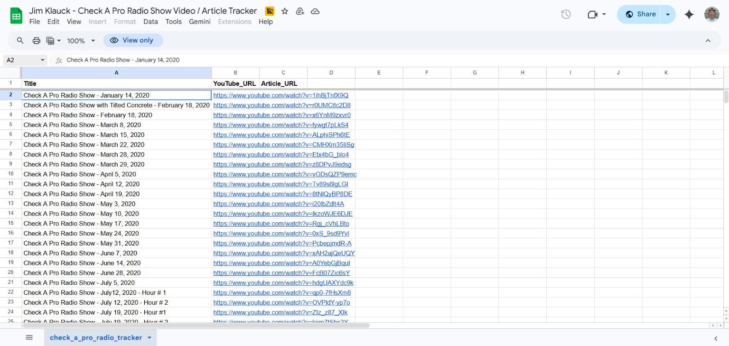Open the Google account avatar

712,14
